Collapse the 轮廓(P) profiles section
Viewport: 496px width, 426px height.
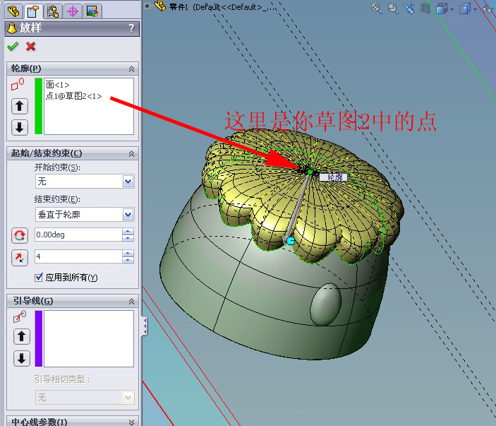pyautogui.click(x=132, y=69)
